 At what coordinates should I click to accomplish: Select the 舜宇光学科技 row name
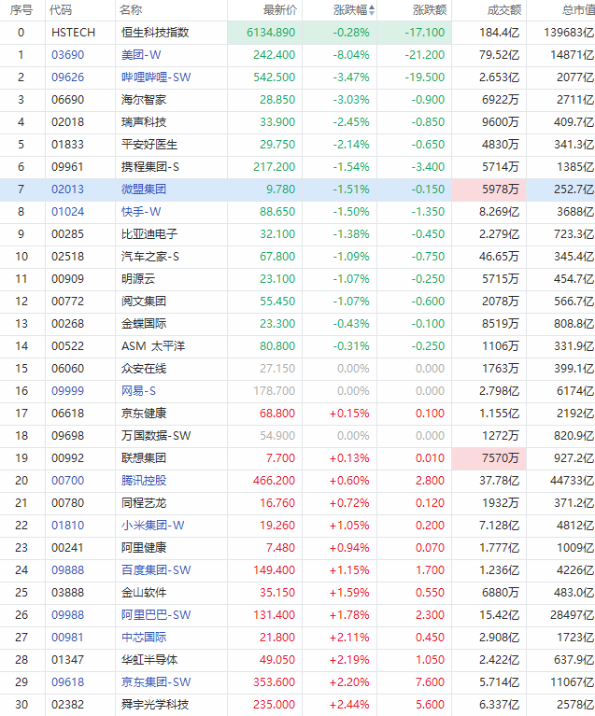point(155,704)
